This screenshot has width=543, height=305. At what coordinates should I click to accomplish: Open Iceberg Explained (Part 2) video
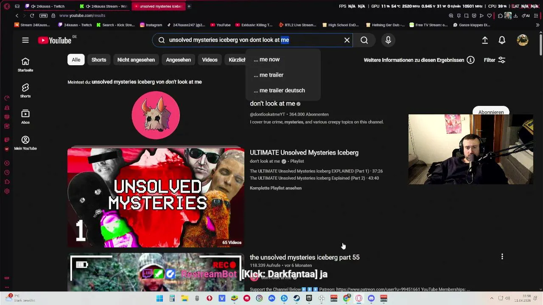pyautogui.click(x=314, y=178)
